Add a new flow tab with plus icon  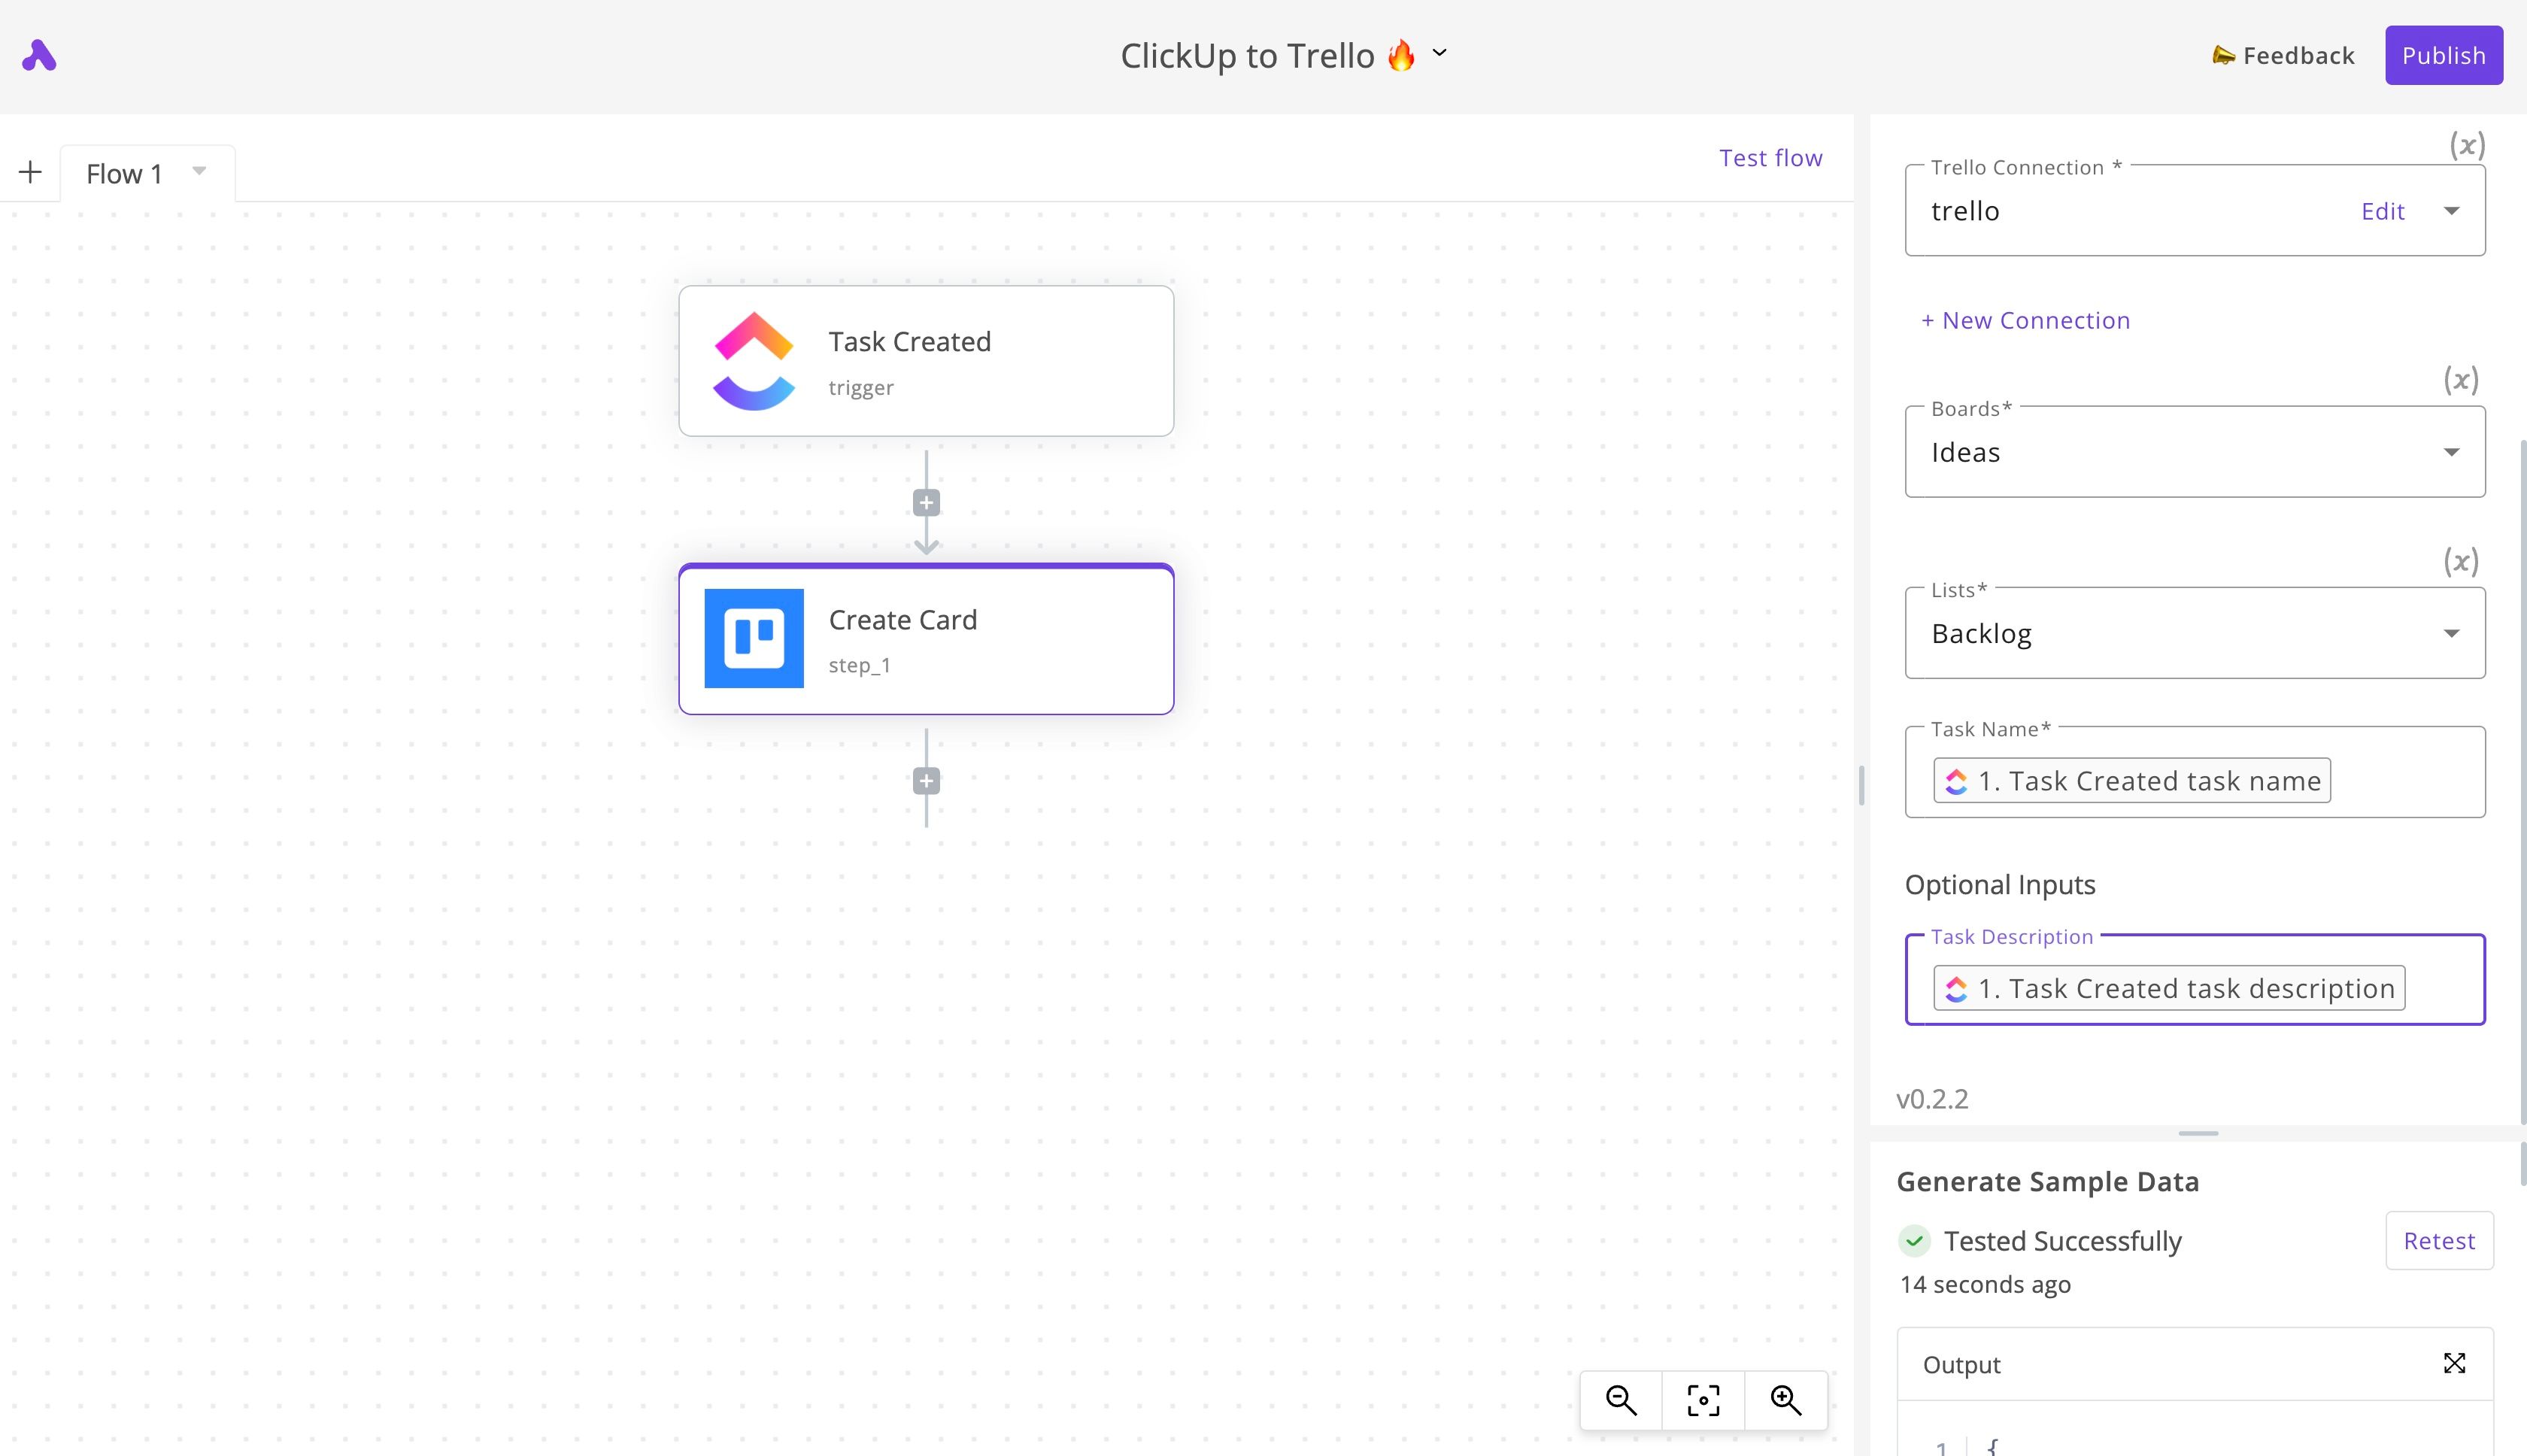30,172
